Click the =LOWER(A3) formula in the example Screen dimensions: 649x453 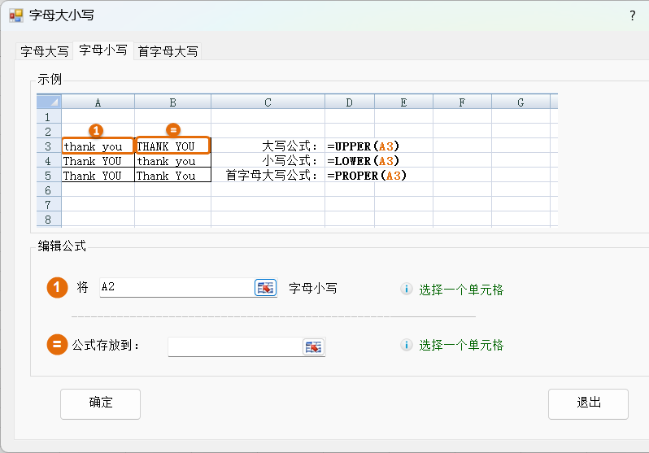pos(364,161)
